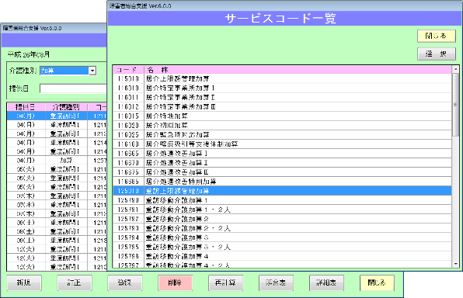Click highlighted row 125010 重訪上限額管理加算
Viewport: 463px width, 298px height.
282,191
